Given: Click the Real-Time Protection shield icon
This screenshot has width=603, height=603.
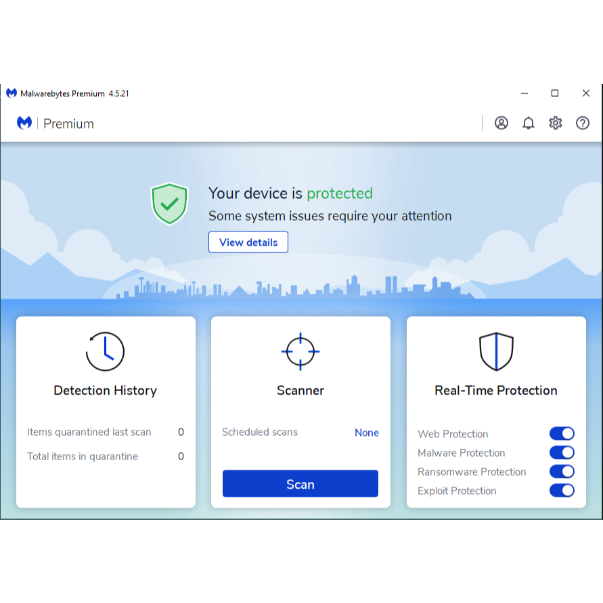Looking at the screenshot, I should click(x=496, y=351).
